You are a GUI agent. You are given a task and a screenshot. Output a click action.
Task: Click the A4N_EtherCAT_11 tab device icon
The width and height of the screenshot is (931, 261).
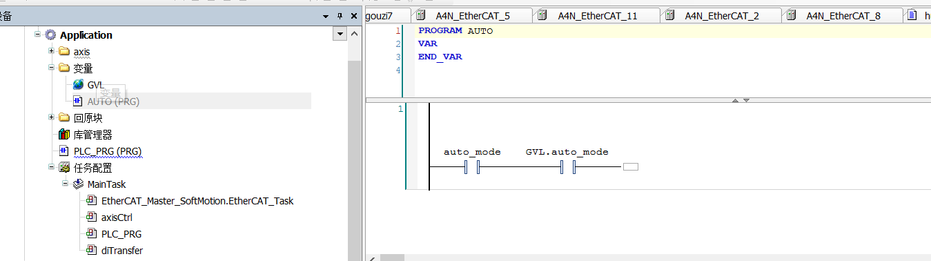click(542, 15)
